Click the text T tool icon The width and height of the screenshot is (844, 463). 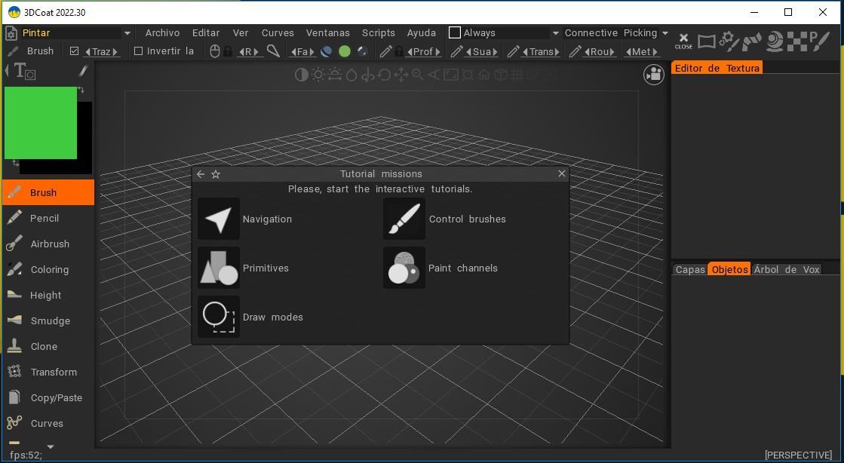[x=23, y=71]
